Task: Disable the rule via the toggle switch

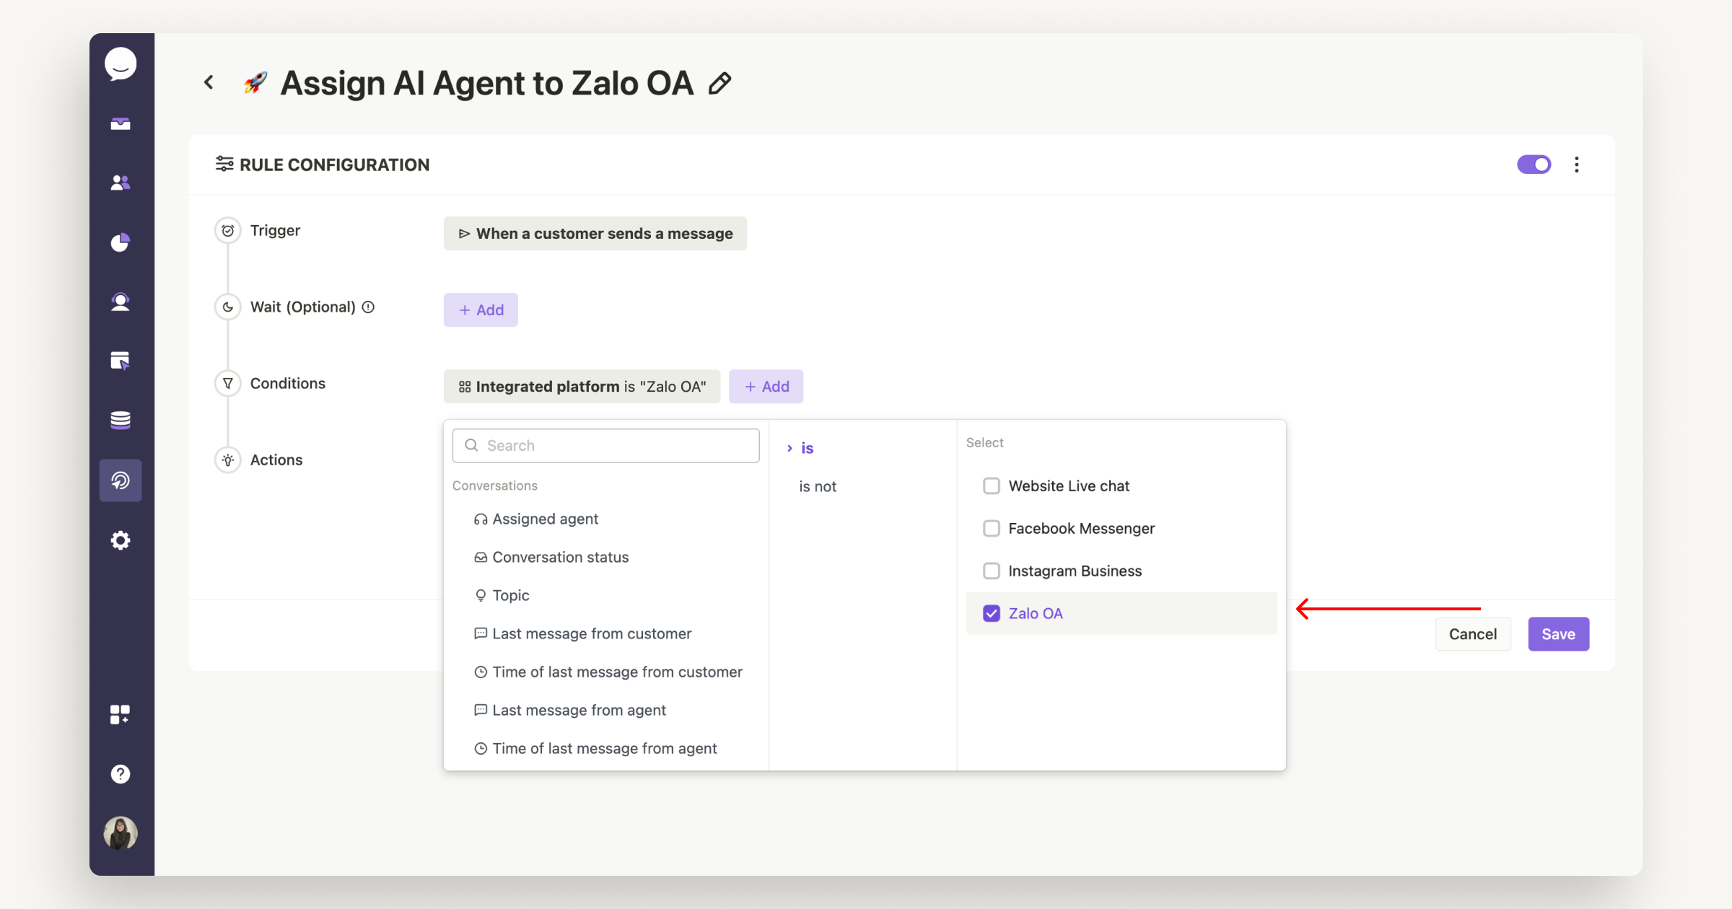Action: [x=1534, y=164]
